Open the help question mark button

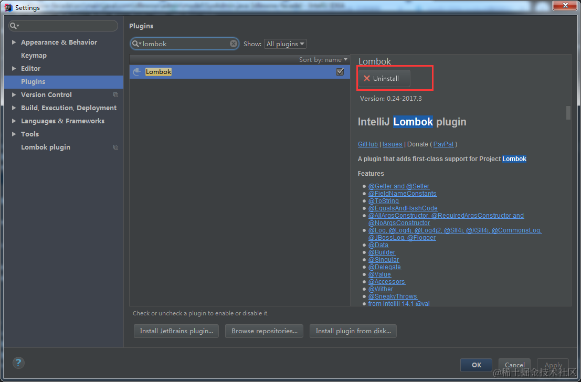point(18,363)
